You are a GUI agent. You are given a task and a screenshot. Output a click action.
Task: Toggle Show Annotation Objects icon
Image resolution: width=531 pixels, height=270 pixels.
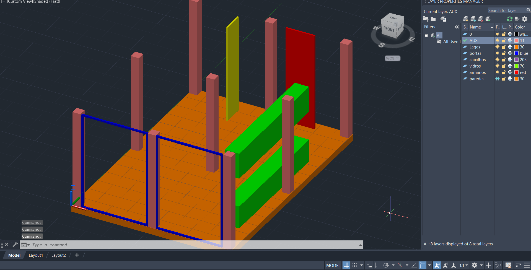(x=437, y=265)
